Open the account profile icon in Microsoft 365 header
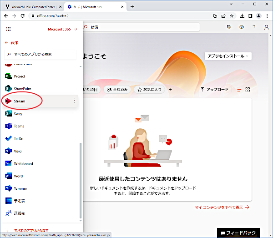Image resolution: width=273 pixels, height=238 pixels. [266, 27]
